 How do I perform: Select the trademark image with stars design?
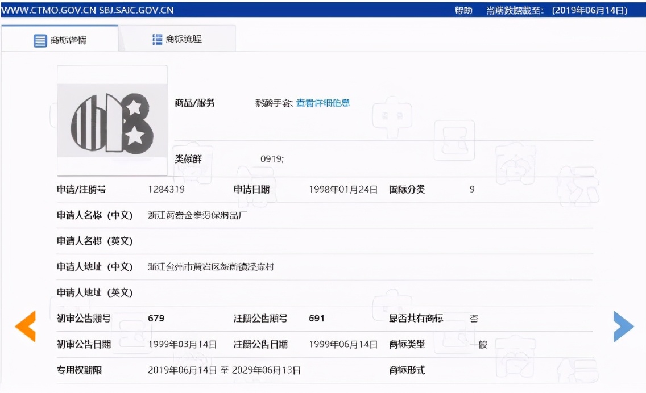pyautogui.click(x=111, y=120)
